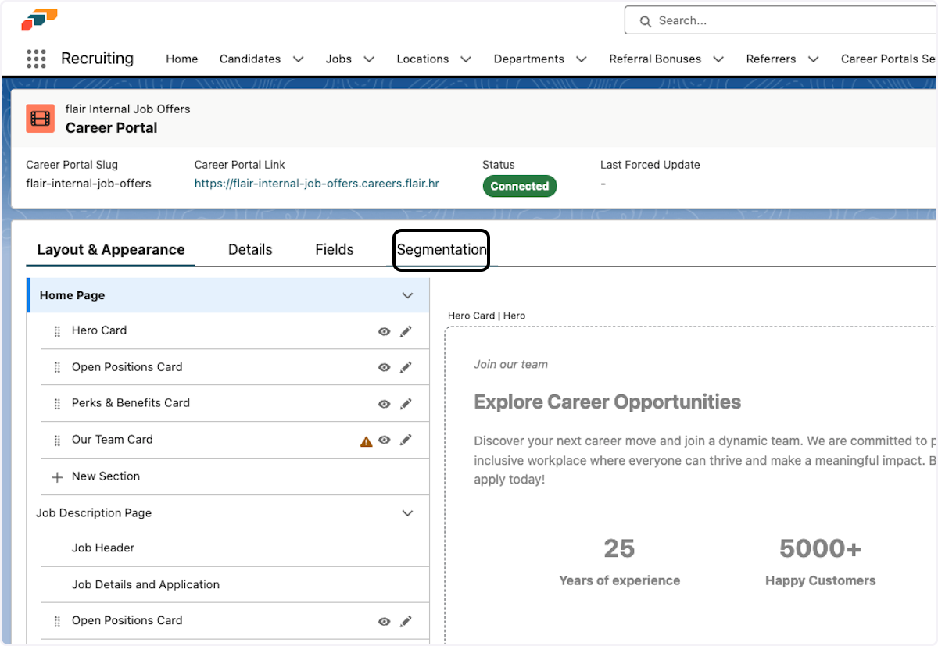
Task: Toggle visibility of the Hero Card
Action: (384, 331)
